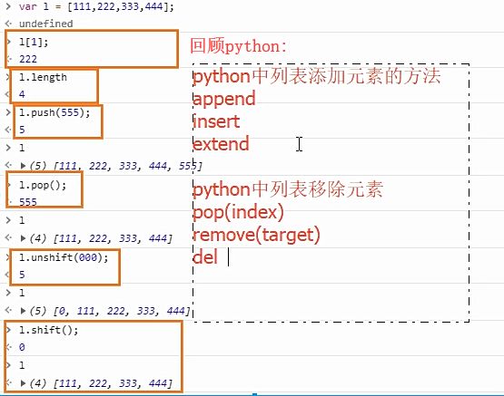Select the 'l.shift();' input line

click(x=48, y=330)
